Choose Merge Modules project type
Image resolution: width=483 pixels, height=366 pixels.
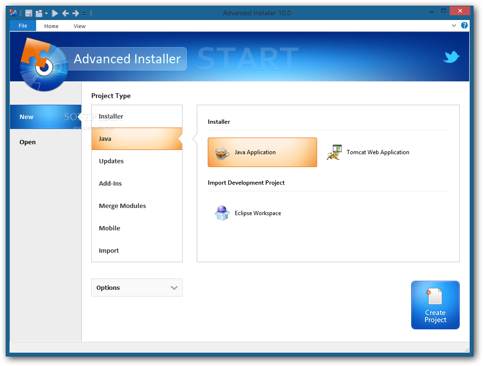[x=122, y=206]
